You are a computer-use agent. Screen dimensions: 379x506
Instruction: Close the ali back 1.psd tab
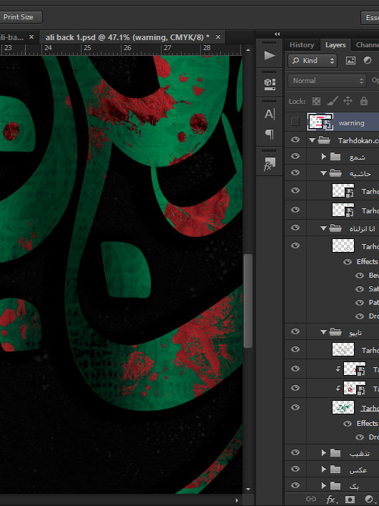pos(218,37)
